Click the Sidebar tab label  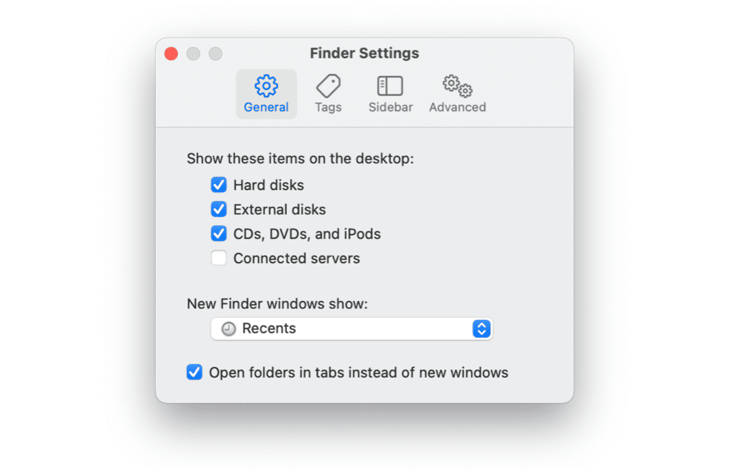click(390, 107)
